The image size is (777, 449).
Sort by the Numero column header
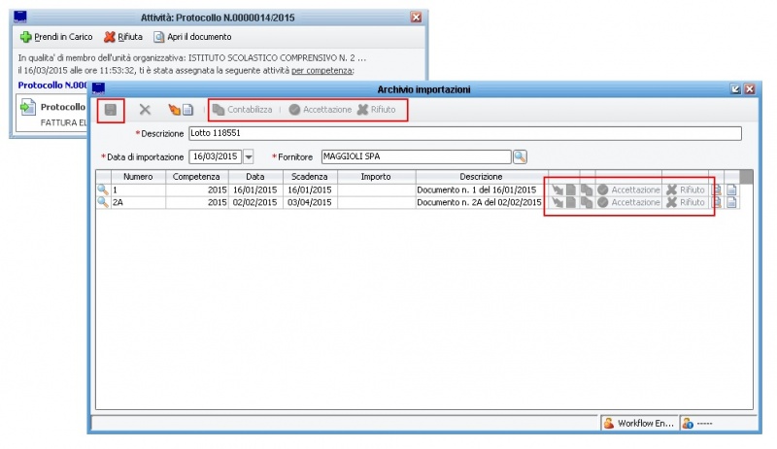click(138, 177)
